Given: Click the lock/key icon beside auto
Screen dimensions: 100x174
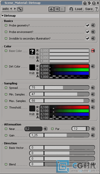Looking at the screenshot, I should point(20,9).
